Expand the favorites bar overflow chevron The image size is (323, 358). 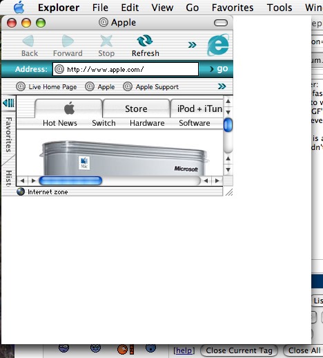pyautogui.click(x=222, y=86)
